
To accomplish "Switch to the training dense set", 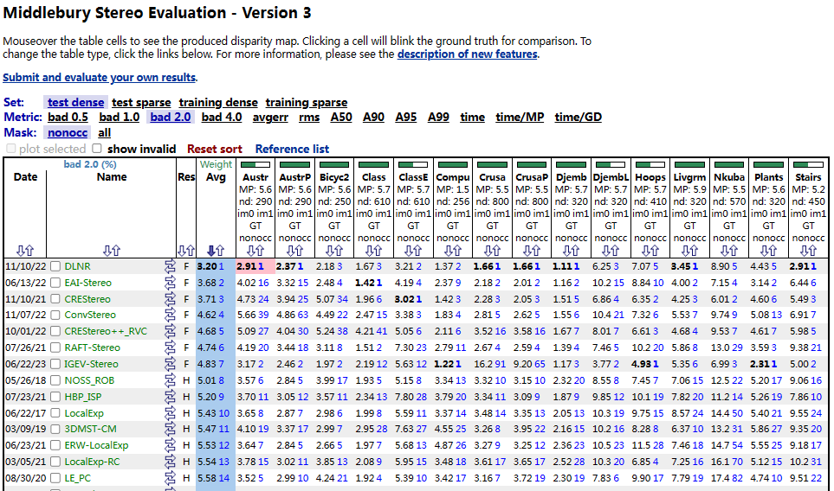I will [218, 102].
